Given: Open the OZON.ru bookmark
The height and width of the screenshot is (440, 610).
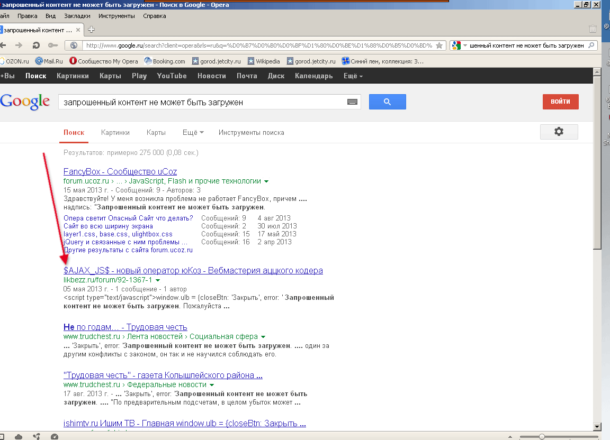Looking at the screenshot, I should click(x=14, y=61).
